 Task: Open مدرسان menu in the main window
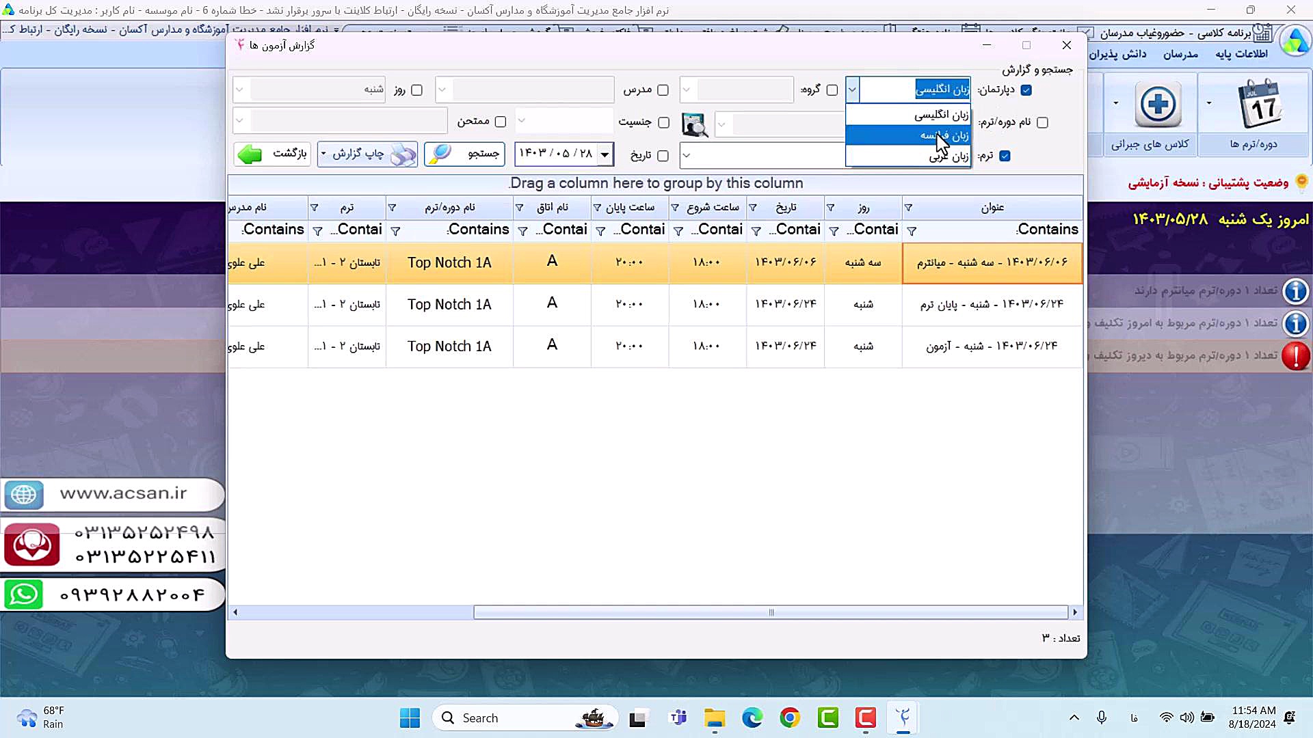click(1181, 54)
